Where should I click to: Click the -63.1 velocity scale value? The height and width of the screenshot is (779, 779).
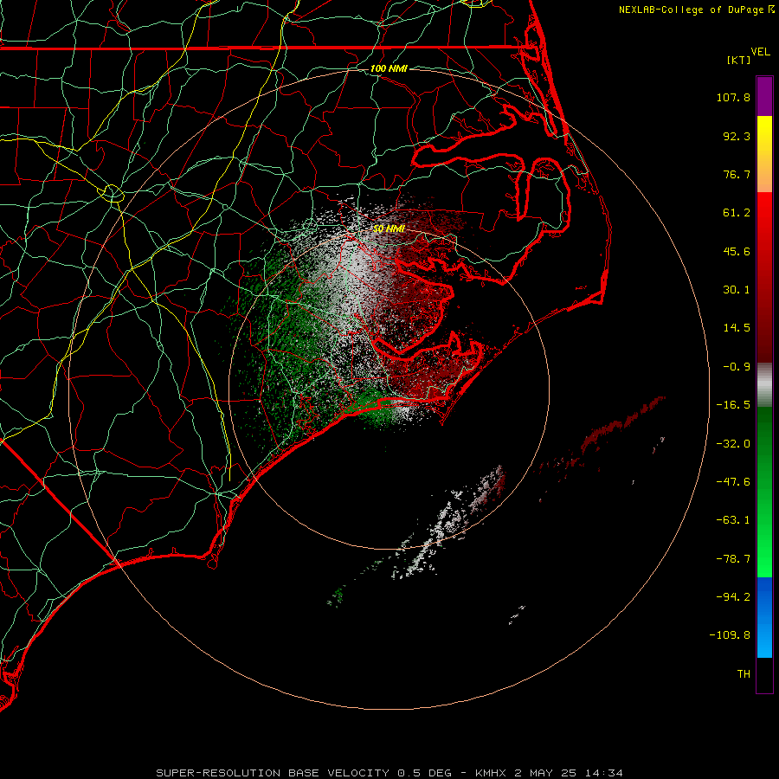pos(733,520)
